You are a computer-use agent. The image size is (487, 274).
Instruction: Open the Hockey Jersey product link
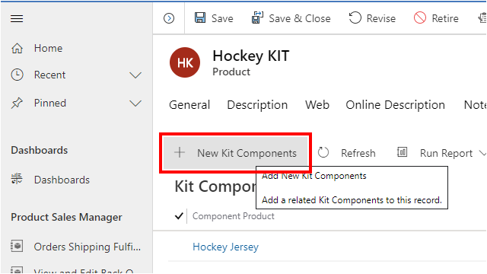click(x=225, y=247)
